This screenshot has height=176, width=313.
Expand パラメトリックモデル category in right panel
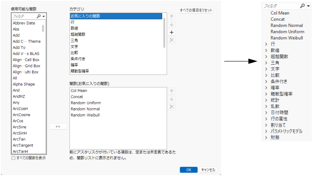point(266,131)
